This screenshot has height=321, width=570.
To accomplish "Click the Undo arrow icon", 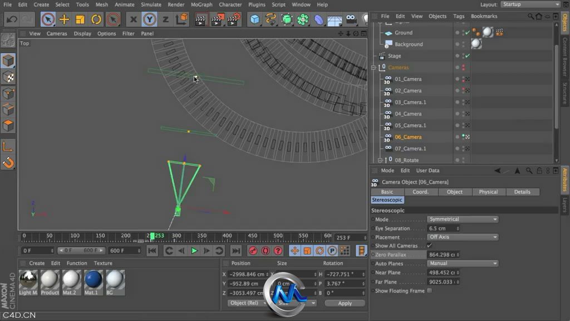I will 11,20.
